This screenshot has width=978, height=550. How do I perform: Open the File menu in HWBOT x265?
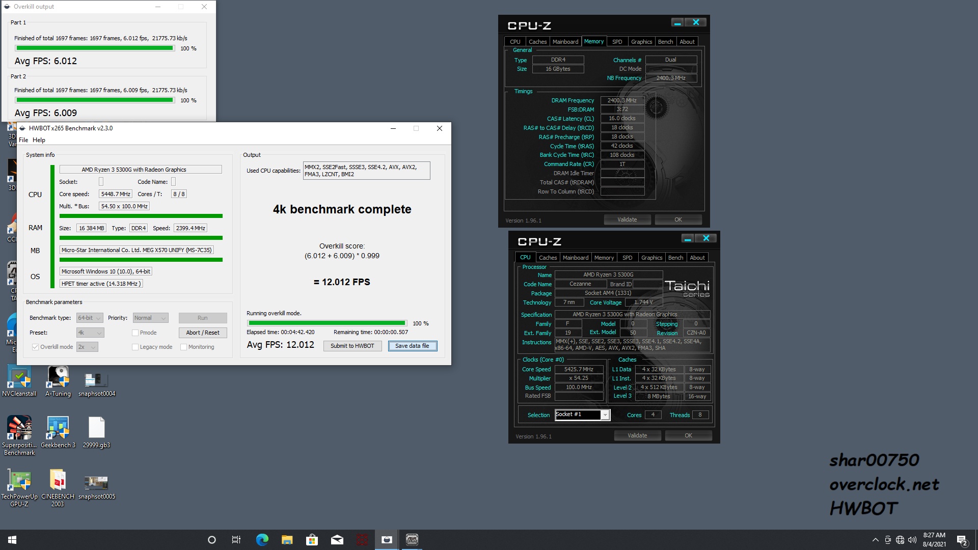point(23,140)
